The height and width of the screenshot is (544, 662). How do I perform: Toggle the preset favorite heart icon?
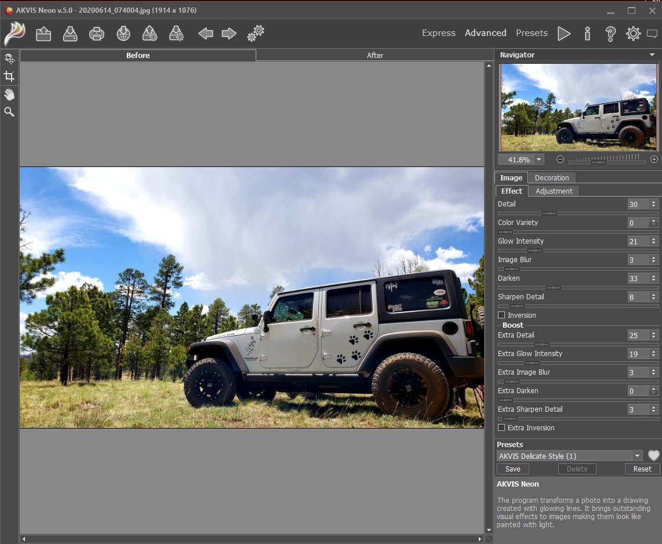pos(653,455)
